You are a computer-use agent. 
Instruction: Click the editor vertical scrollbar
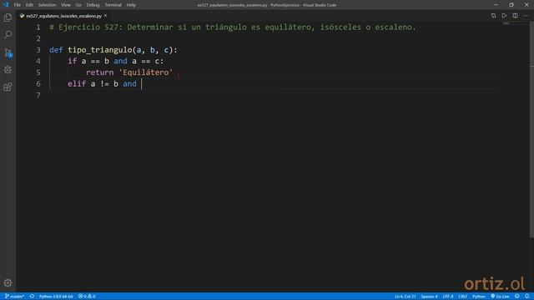click(531, 129)
